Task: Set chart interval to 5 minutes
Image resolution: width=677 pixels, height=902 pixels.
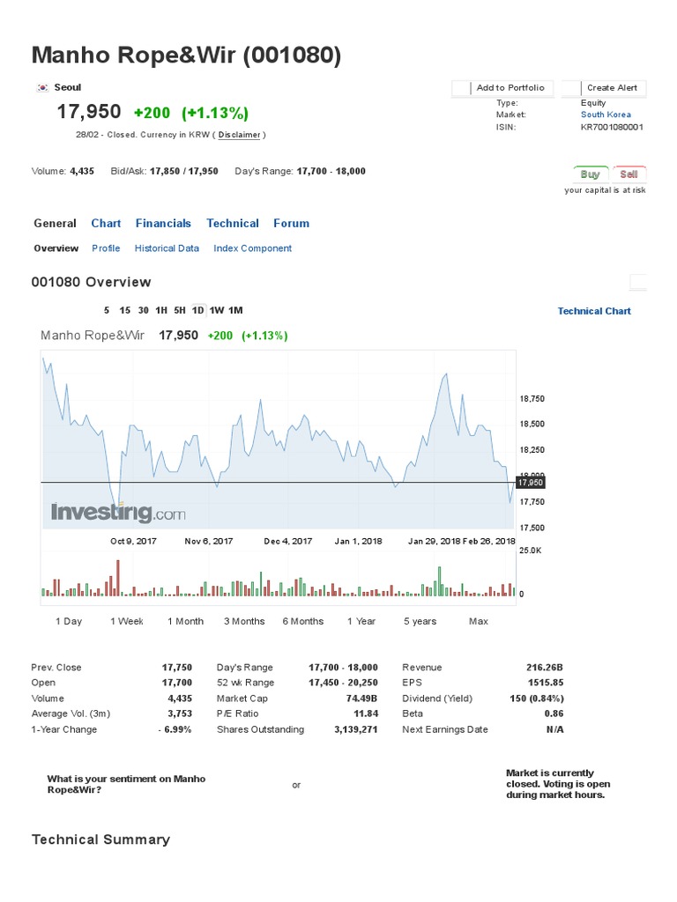Action: [107, 311]
